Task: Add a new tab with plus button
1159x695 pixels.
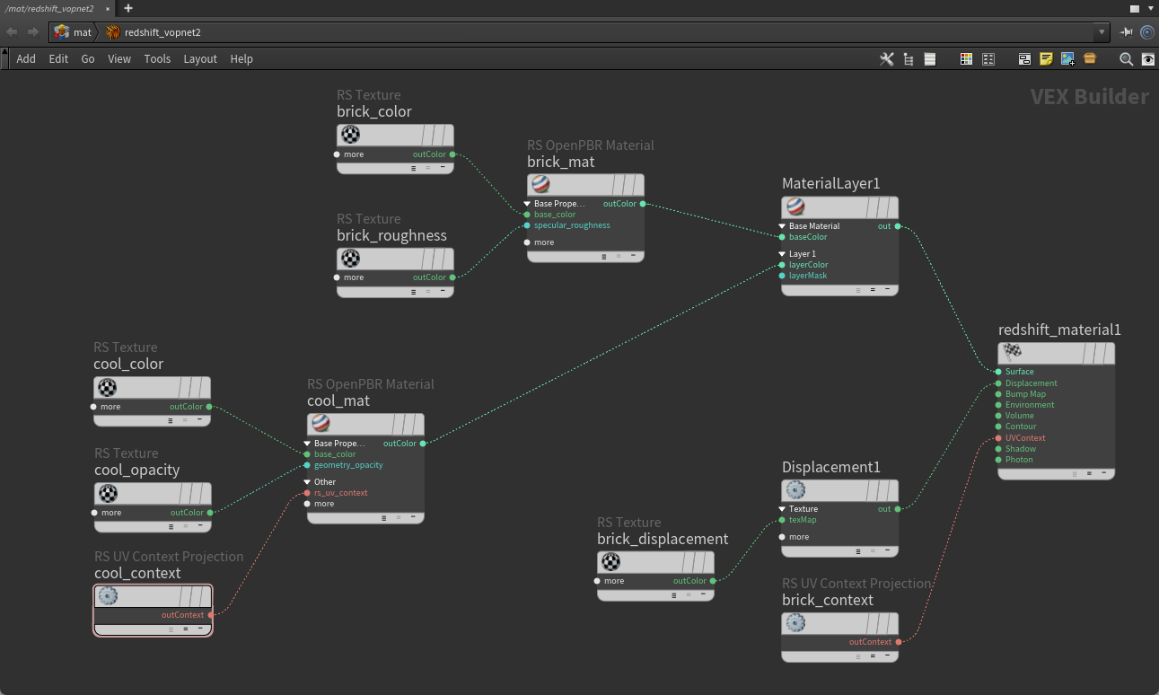Action: tap(128, 8)
